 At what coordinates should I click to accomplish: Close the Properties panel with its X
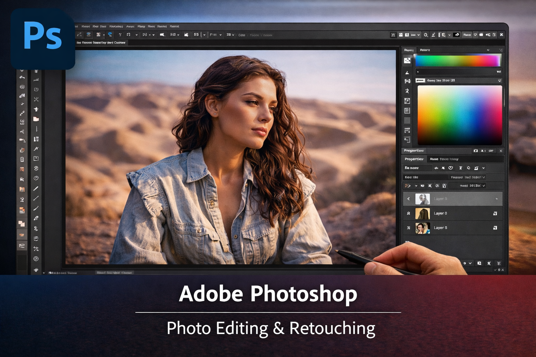(501, 151)
